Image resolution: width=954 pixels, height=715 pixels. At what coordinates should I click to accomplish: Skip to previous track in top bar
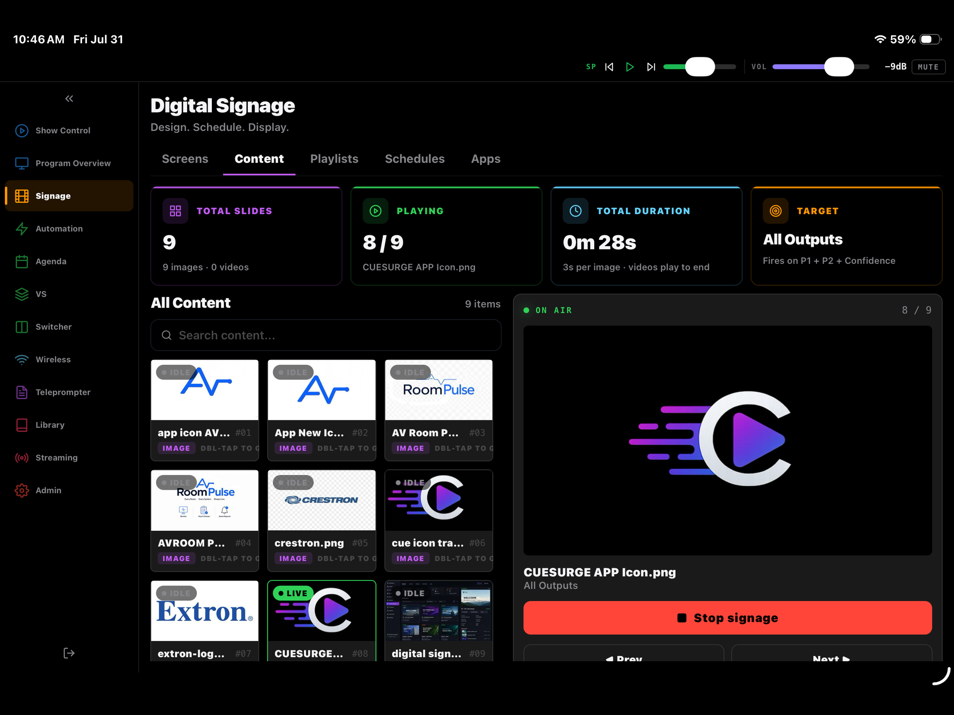[609, 67]
